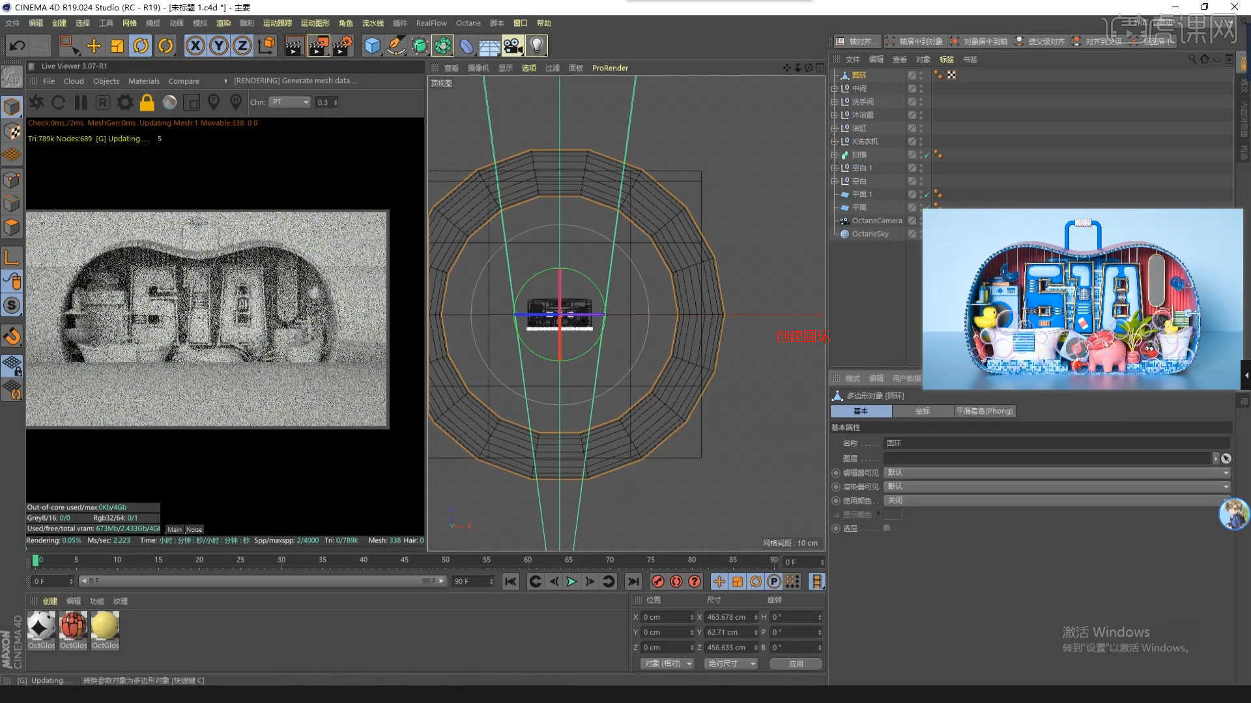
Task: Expand the 洗手间 object in tree
Action: click(834, 102)
